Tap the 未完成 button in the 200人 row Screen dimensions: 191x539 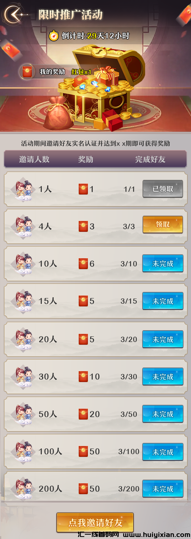tap(163, 489)
